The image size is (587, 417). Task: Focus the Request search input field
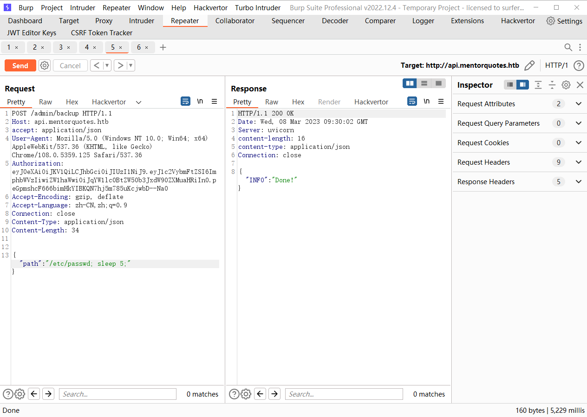click(117, 394)
